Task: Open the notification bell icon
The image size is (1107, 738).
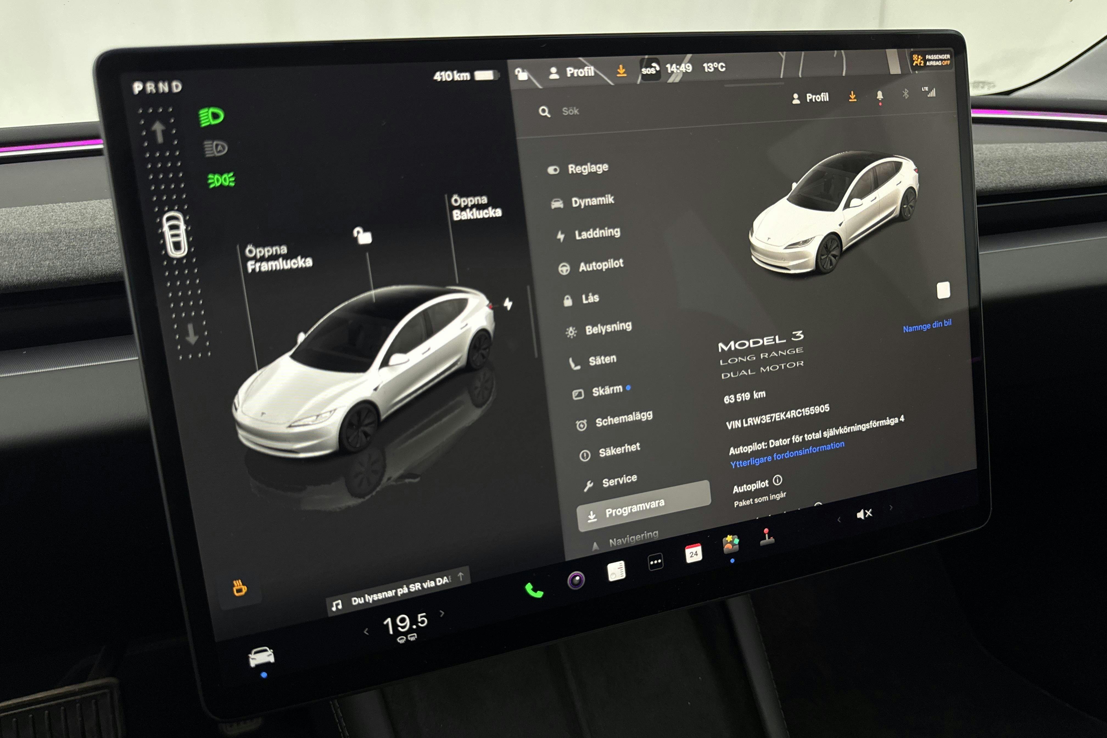Action: point(880,96)
